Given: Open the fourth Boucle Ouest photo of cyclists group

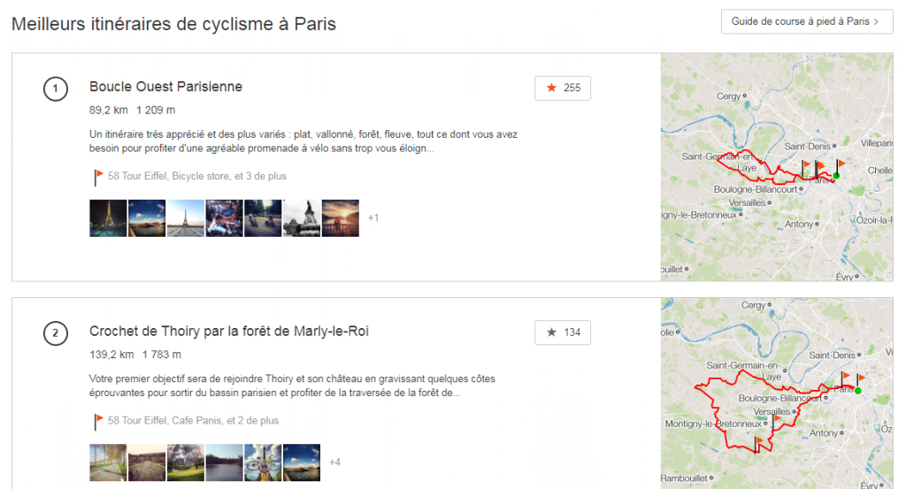Looking at the screenshot, I should [x=224, y=218].
